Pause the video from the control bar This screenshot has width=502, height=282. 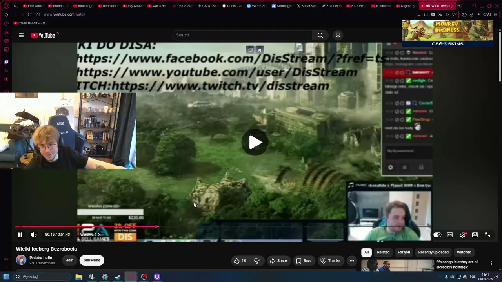tap(20, 235)
